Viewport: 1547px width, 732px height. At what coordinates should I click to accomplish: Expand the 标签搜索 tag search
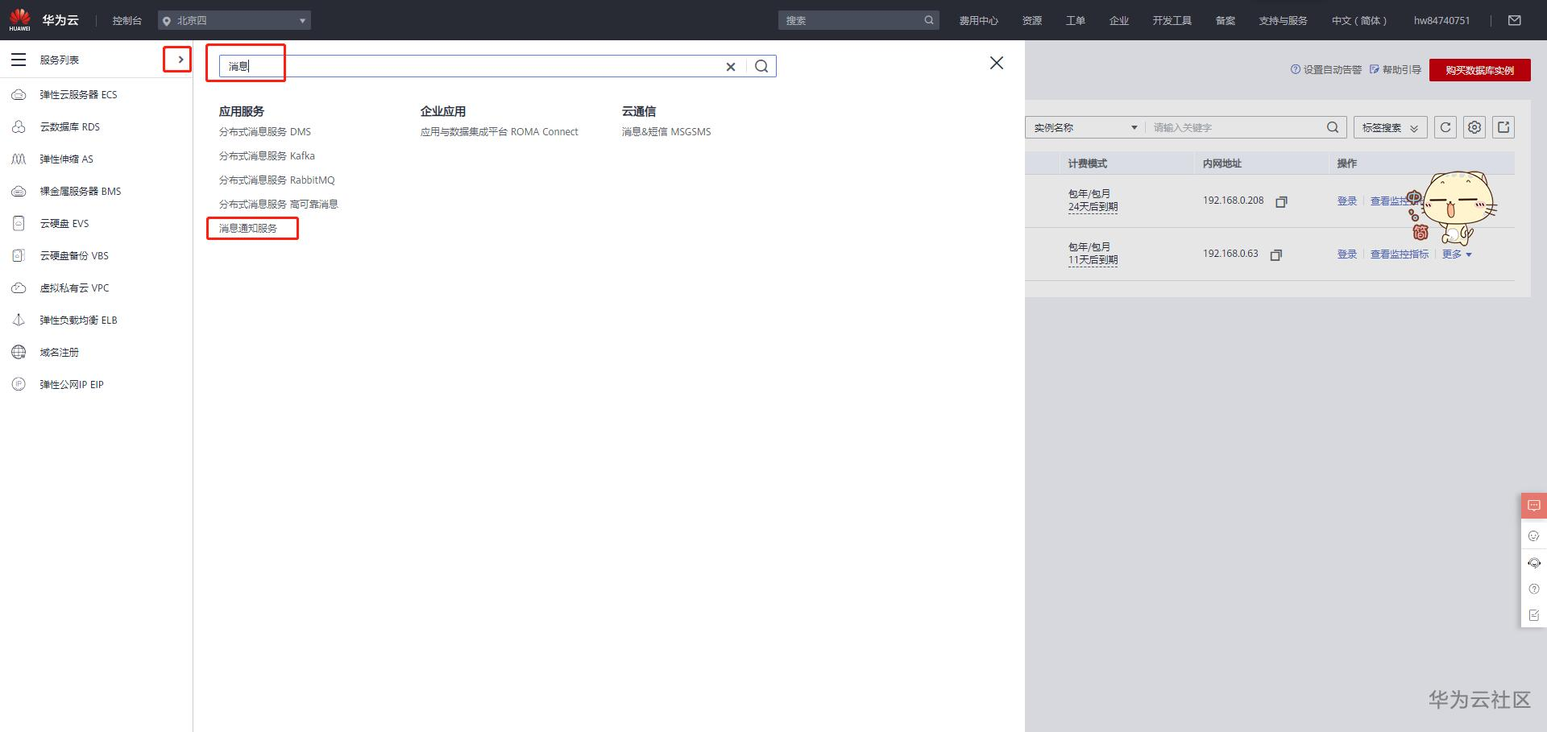click(1391, 127)
